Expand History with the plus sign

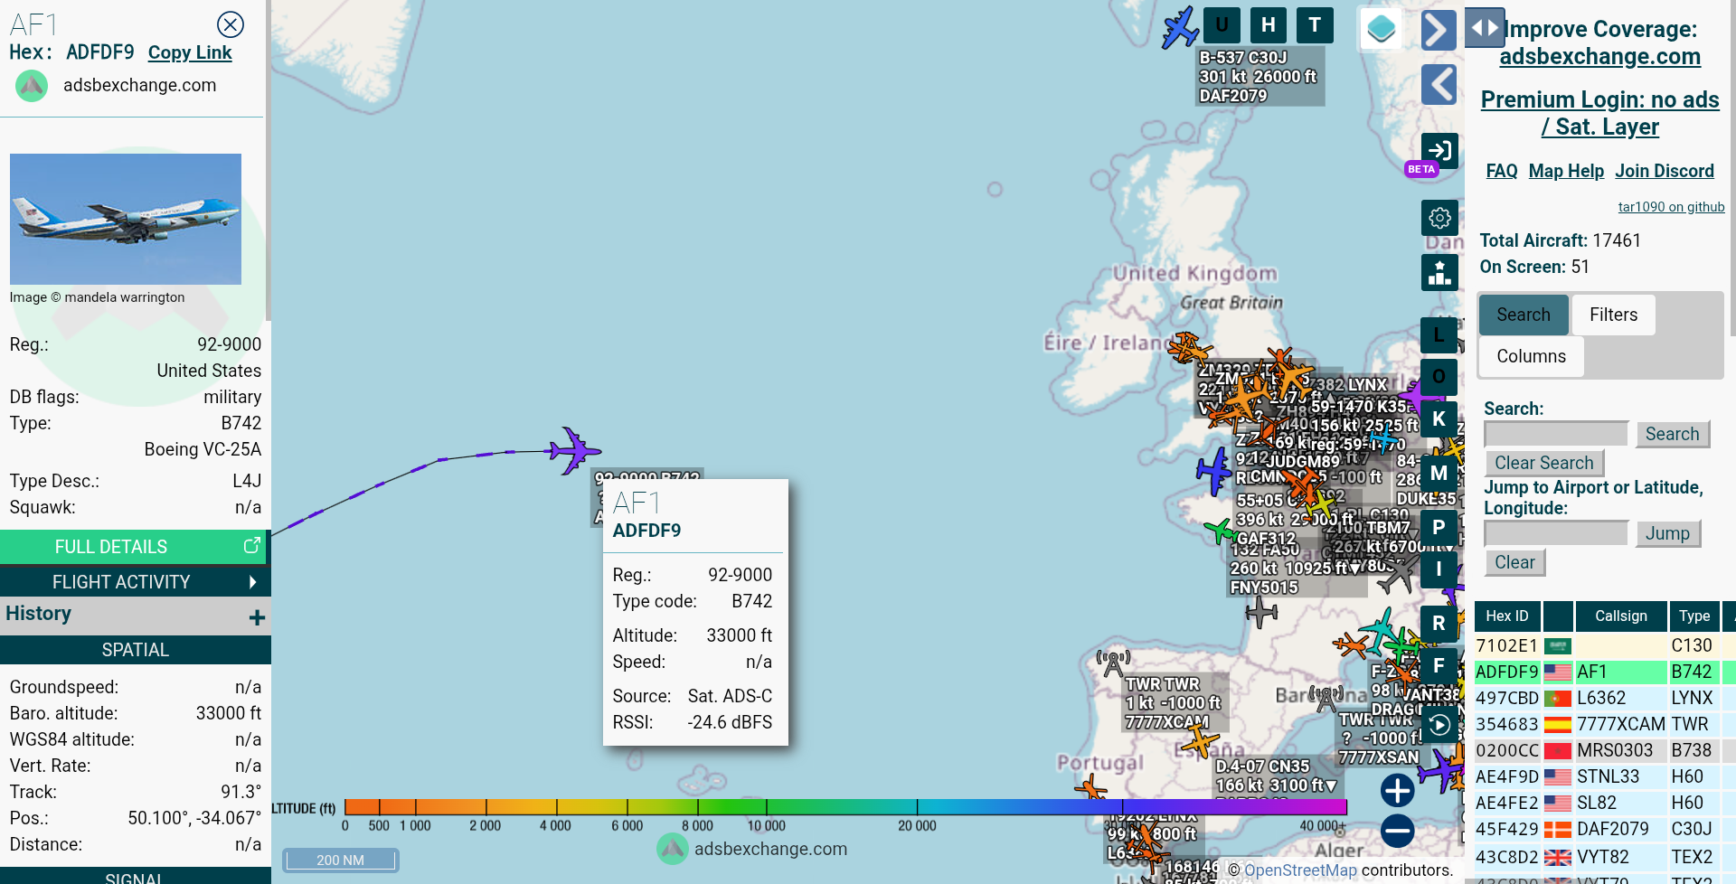pyautogui.click(x=257, y=617)
